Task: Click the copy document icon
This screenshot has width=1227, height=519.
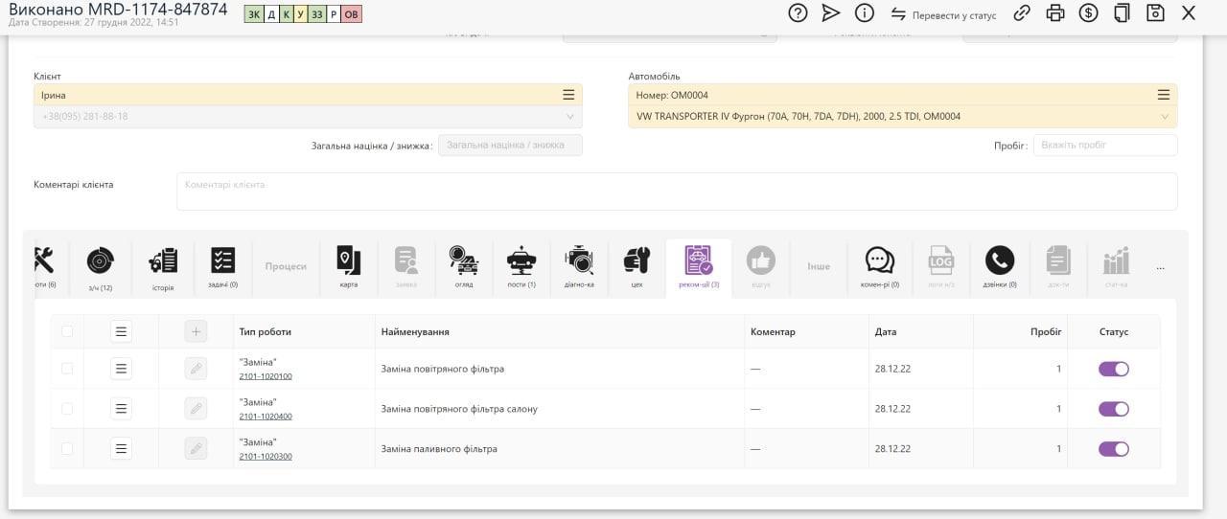Action: (1122, 13)
